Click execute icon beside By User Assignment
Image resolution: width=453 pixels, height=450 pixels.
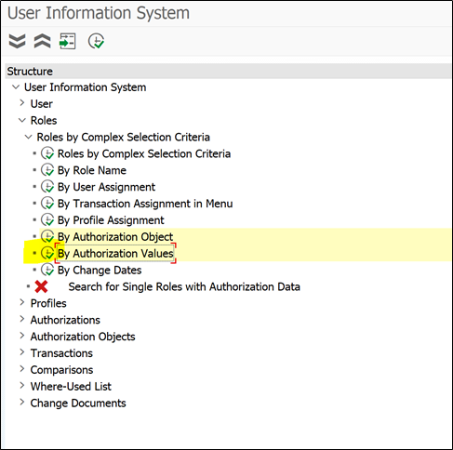[47, 187]
